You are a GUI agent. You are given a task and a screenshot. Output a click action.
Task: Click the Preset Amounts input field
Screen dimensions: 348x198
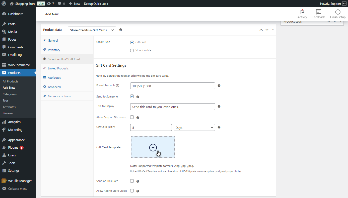tap(173, 86)
